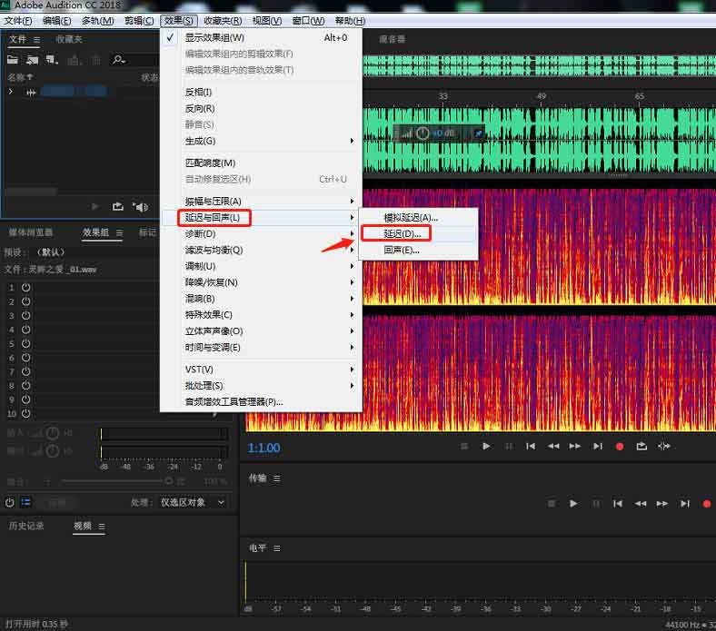
Task: Choose 回声(E)... in the submenu
Action: [402, 250]
